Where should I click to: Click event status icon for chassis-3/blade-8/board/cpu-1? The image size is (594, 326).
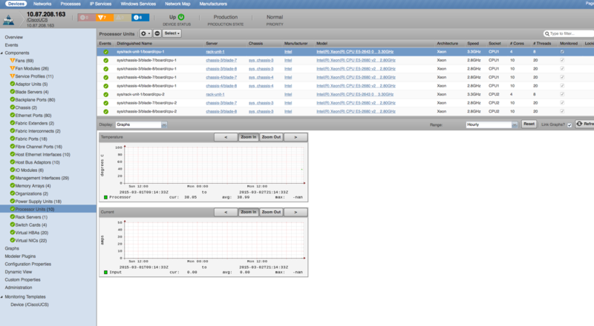click(105, 69)
